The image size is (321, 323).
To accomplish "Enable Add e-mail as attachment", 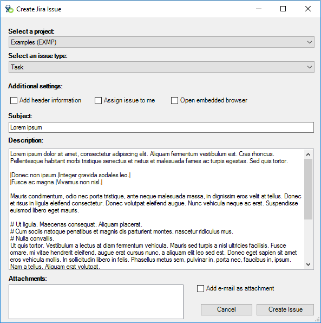I will (x=200, y=289).
